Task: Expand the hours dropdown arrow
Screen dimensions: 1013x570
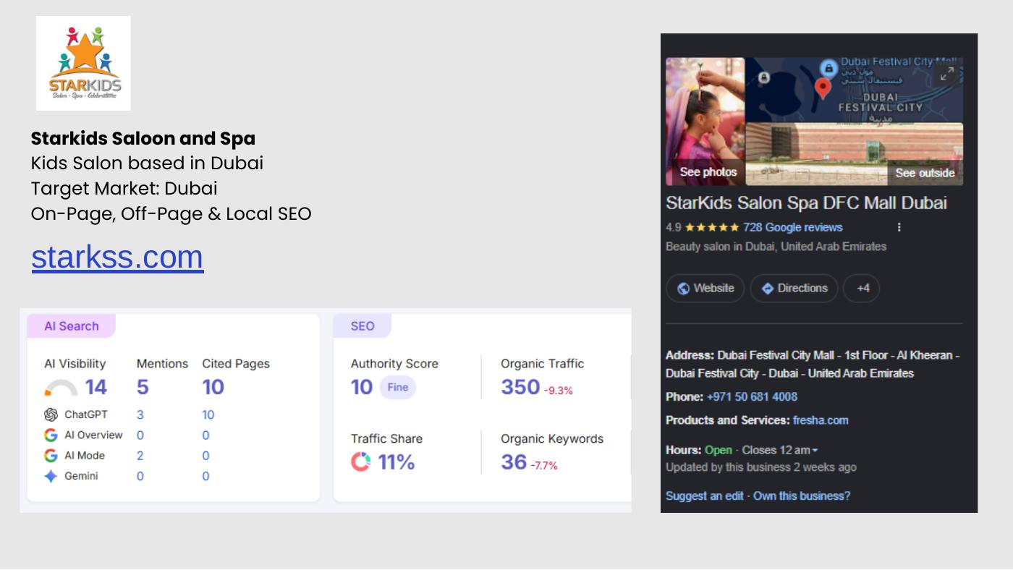Action: click(815, 451)
